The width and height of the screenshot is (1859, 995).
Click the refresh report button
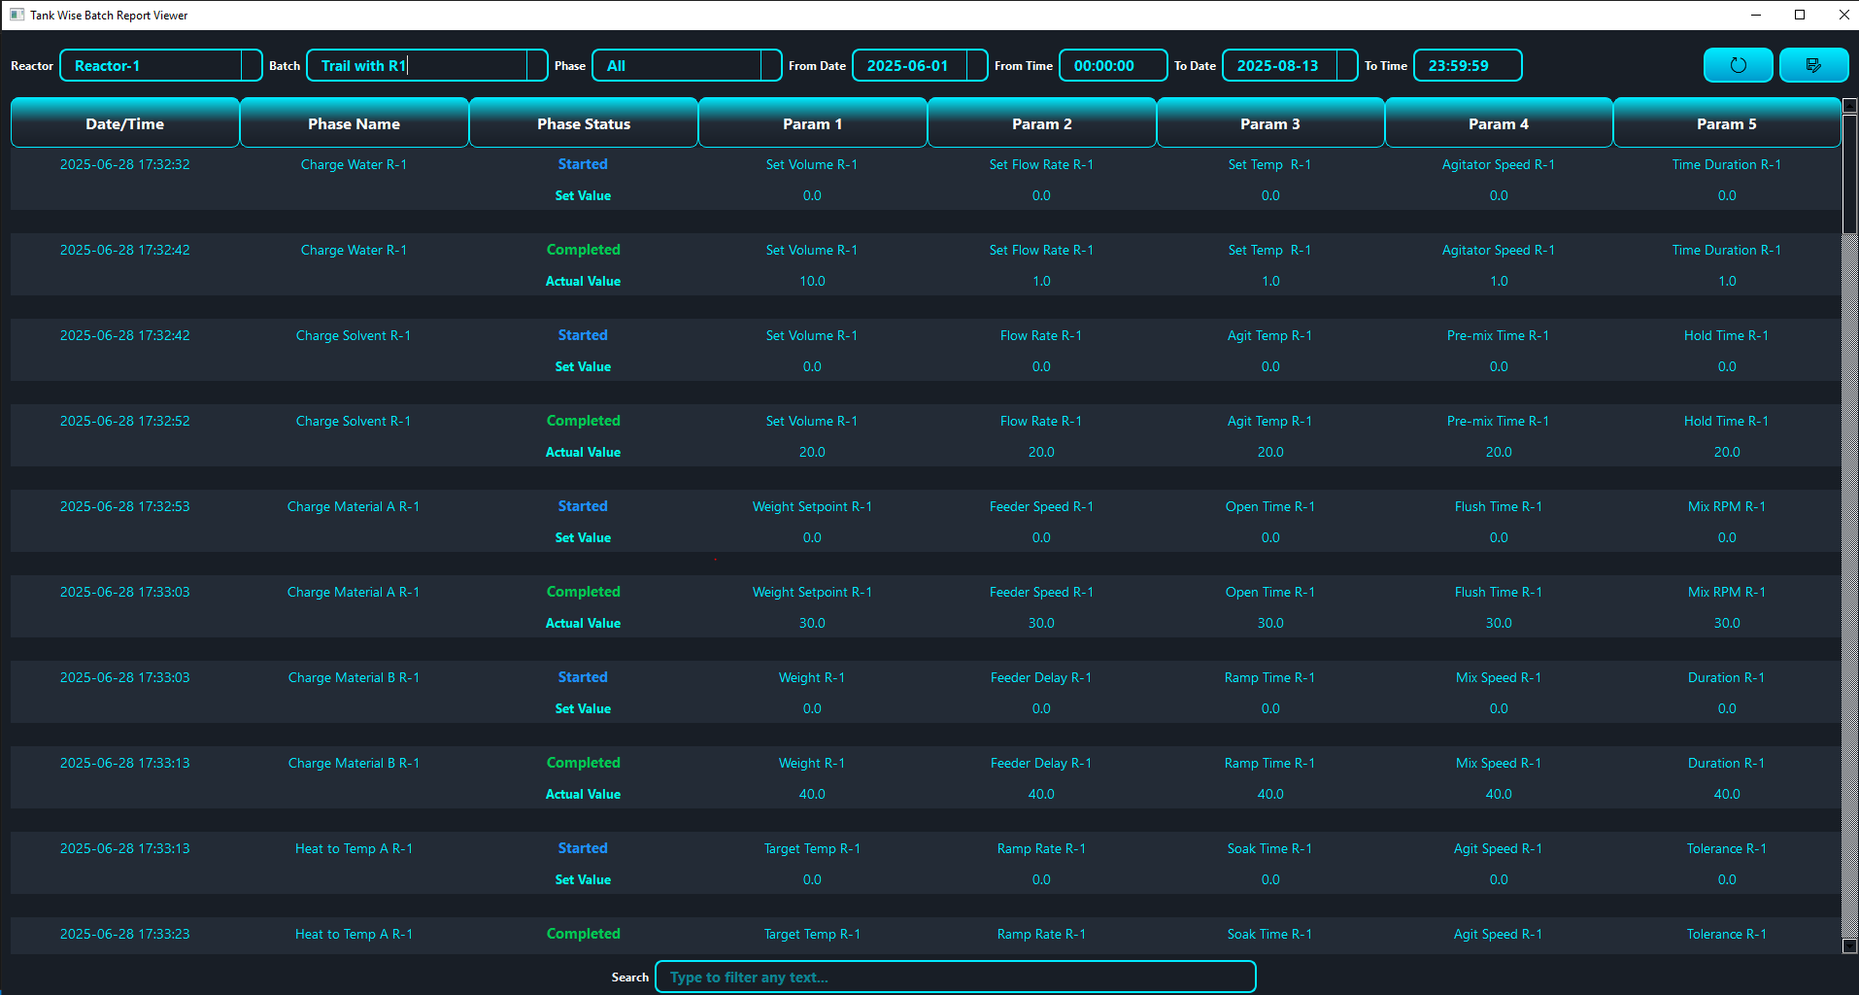[1738, 65]
